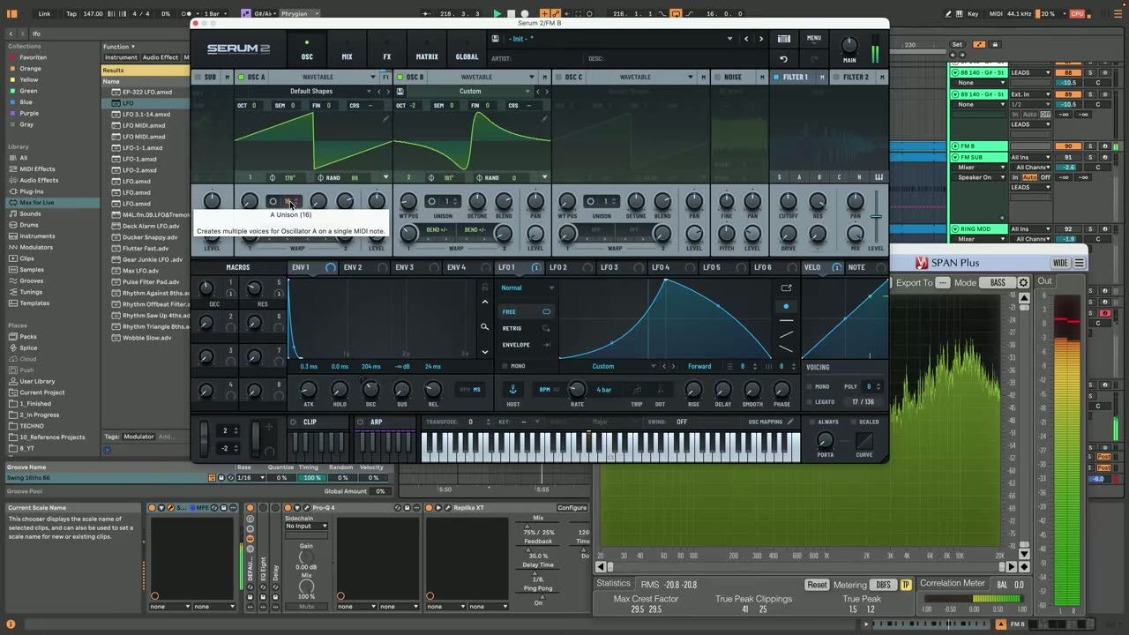This screenshot has width=1129, height=635.
Task: Open the Phrygian scale dropdown in Ableton
Action: 300,14
